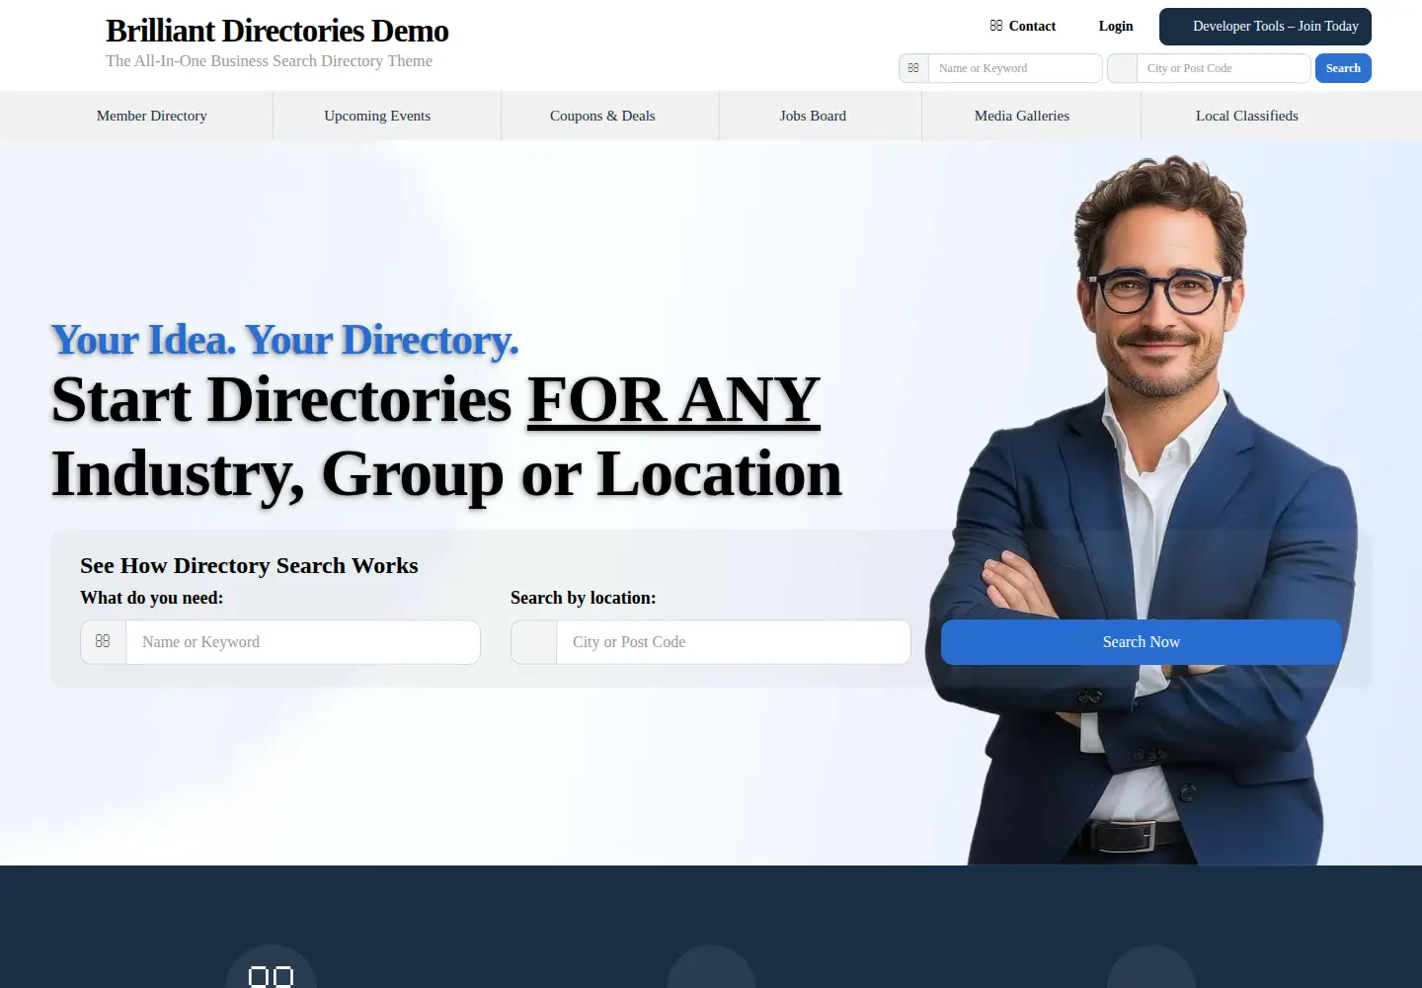
Task: Click 'See How Directory Search Works' heading
Action: point(249,565)
